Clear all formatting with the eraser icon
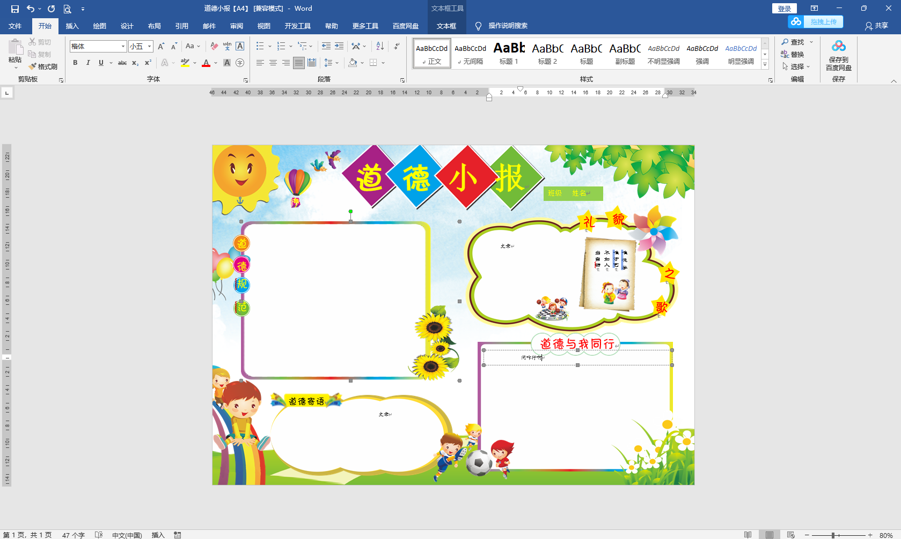This screenshot has width=901, height=539. coord(214,46)
